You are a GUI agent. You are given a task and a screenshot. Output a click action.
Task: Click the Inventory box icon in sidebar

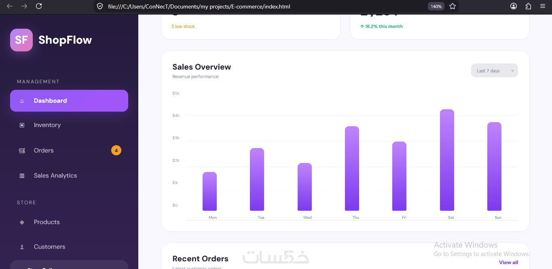click(22, 125)
